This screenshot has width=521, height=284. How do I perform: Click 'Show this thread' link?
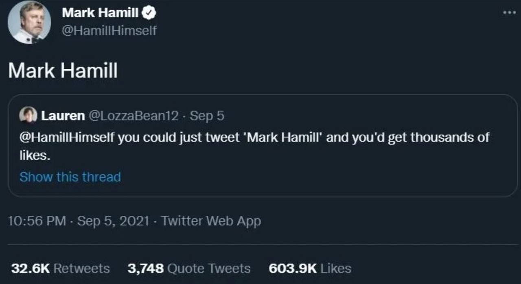click(x=70, y=177)
